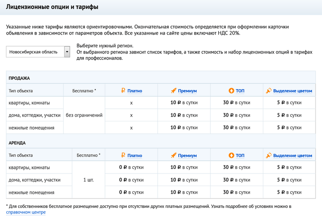Click the color highlight brush icon under ПРОДАЖА

(x=269, y=91)
